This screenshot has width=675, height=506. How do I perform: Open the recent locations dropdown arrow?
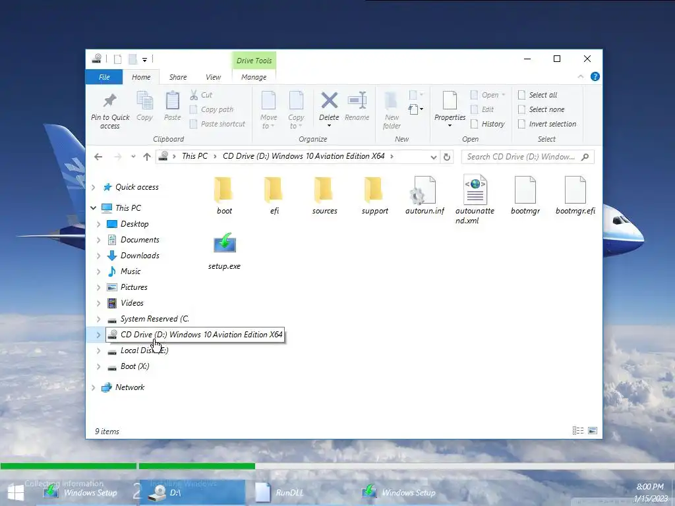click(133, 157)
